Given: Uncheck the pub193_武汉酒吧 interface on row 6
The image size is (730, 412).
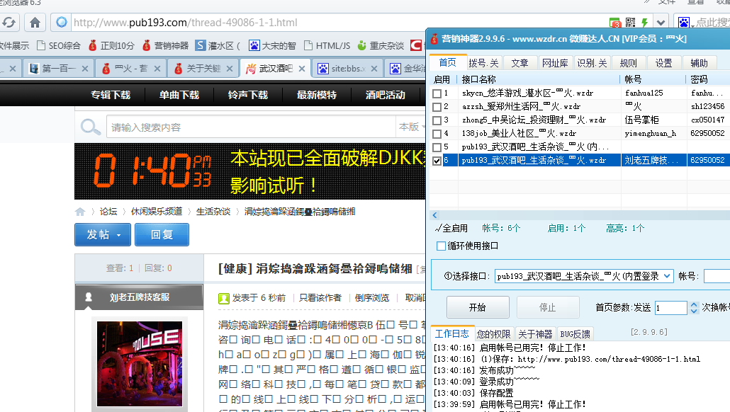Looking at the screenshot, I should click(437, 159).
